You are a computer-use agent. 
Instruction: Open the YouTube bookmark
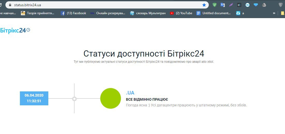click(181, 13)
